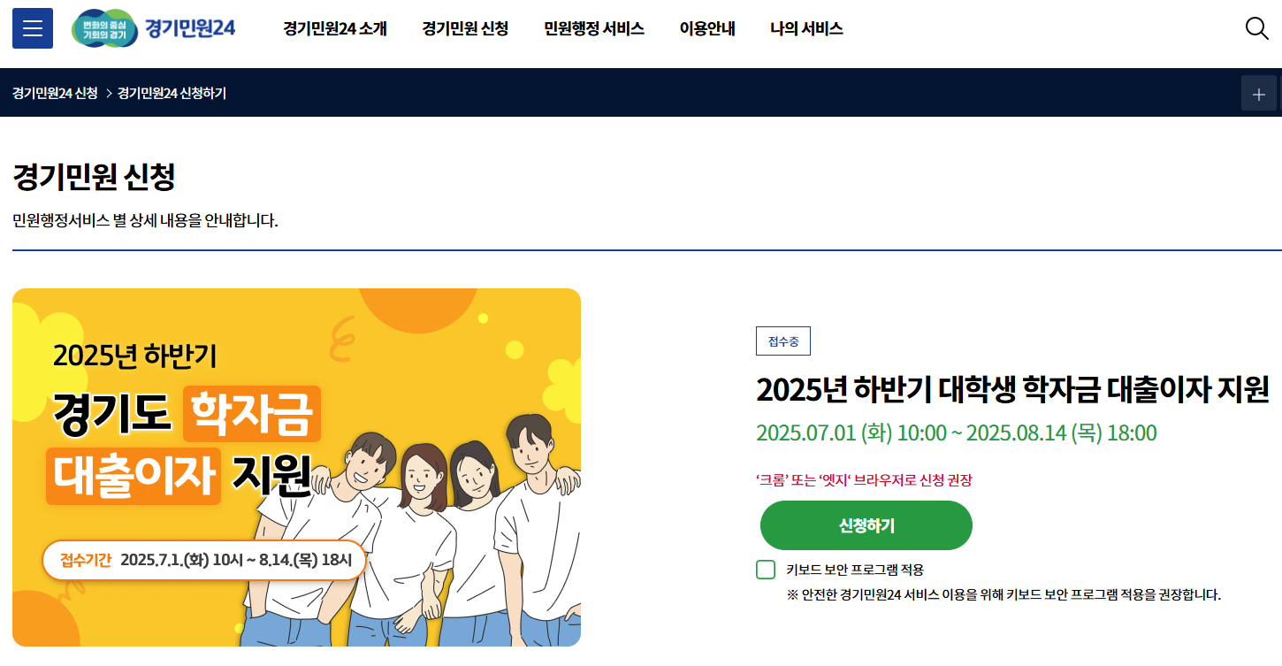Screen dimensions: 1282x666
Task: Click the 2025년 하반기 대학생 학자금 대출이자 지원 title
Action: pos(1013,388)
